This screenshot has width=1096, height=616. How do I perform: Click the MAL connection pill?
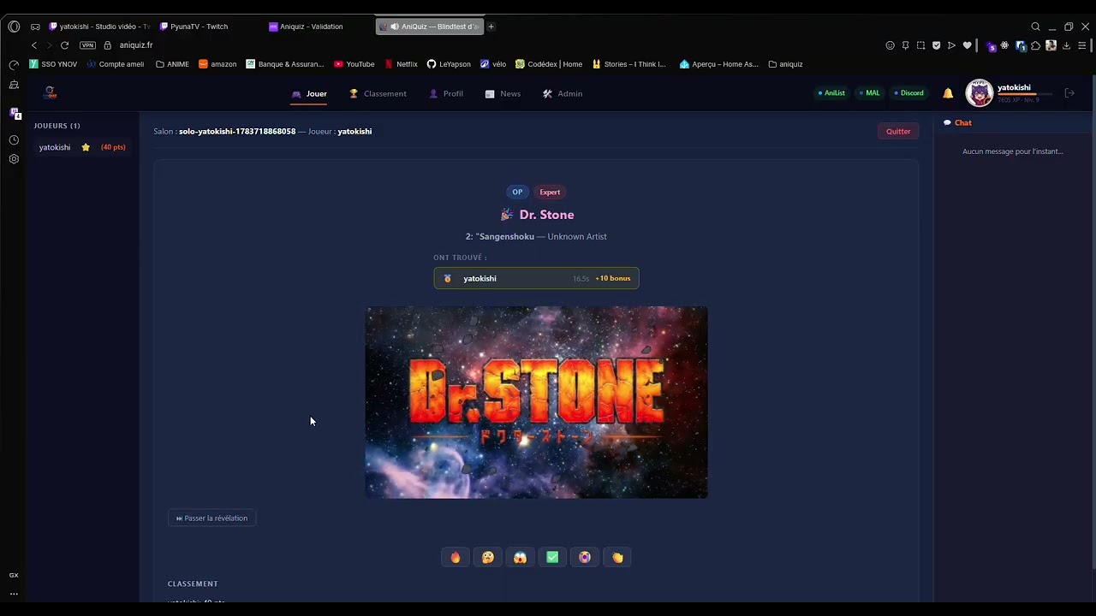click(x=870, y=93)
